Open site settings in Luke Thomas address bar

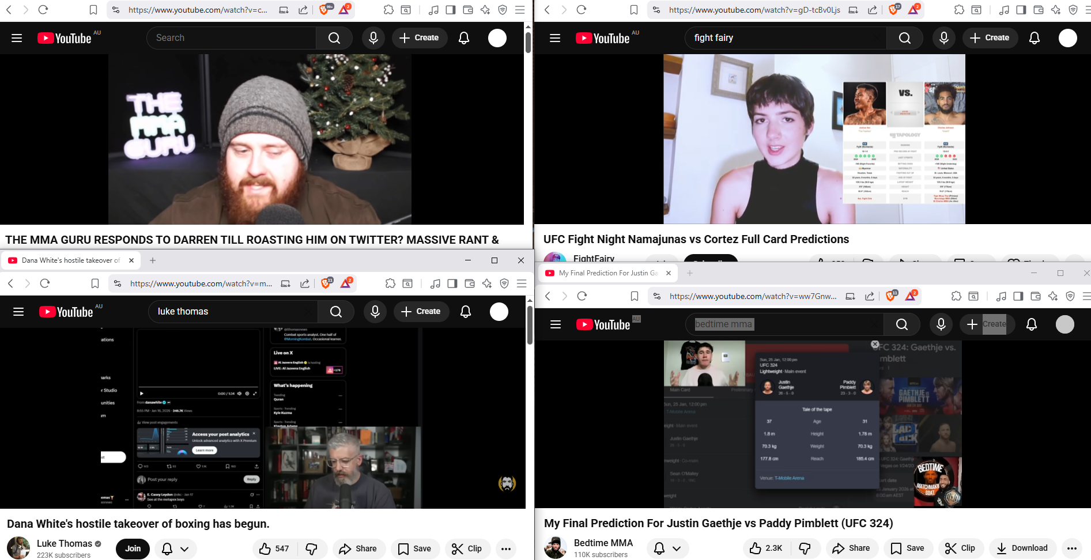click(x=118, y=283)
